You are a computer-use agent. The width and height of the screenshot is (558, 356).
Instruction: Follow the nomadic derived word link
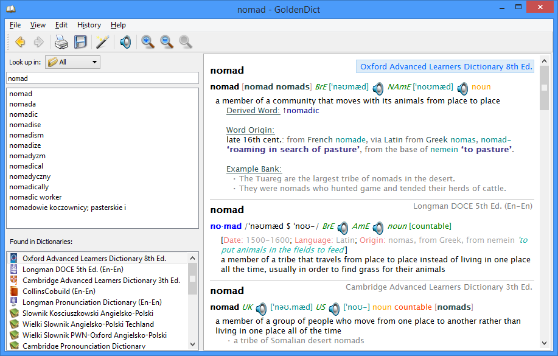tap(303, 111)
